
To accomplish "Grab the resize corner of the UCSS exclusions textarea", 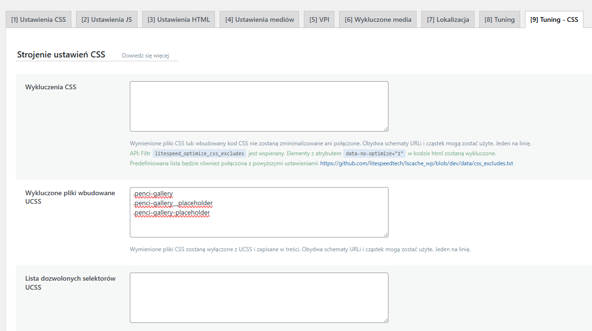I will pos(386,235).
